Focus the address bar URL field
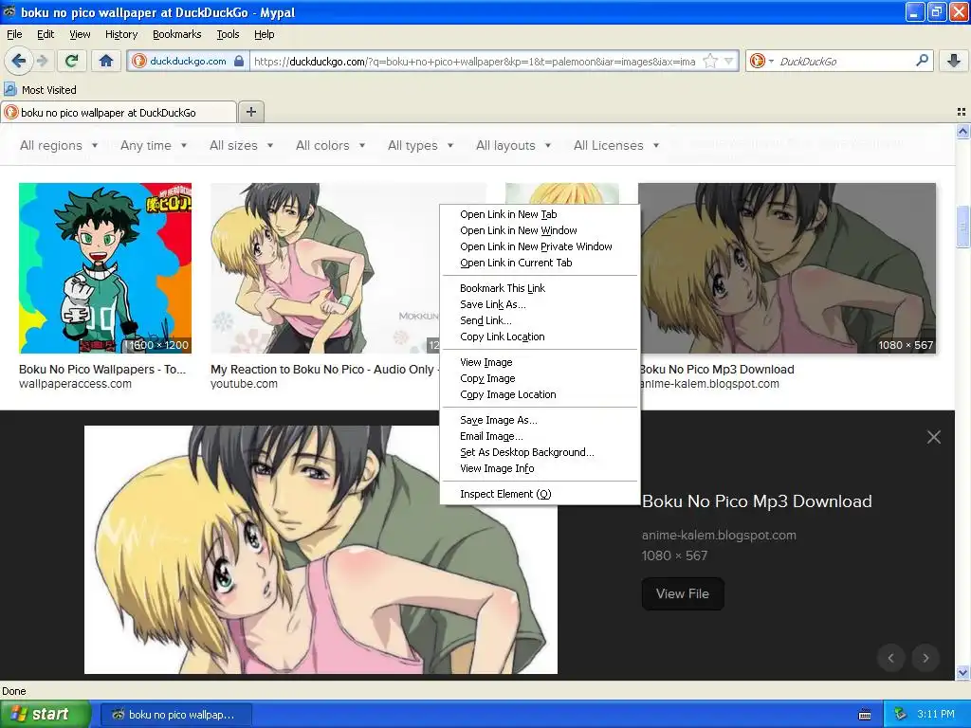 click(x=474, y=61)
